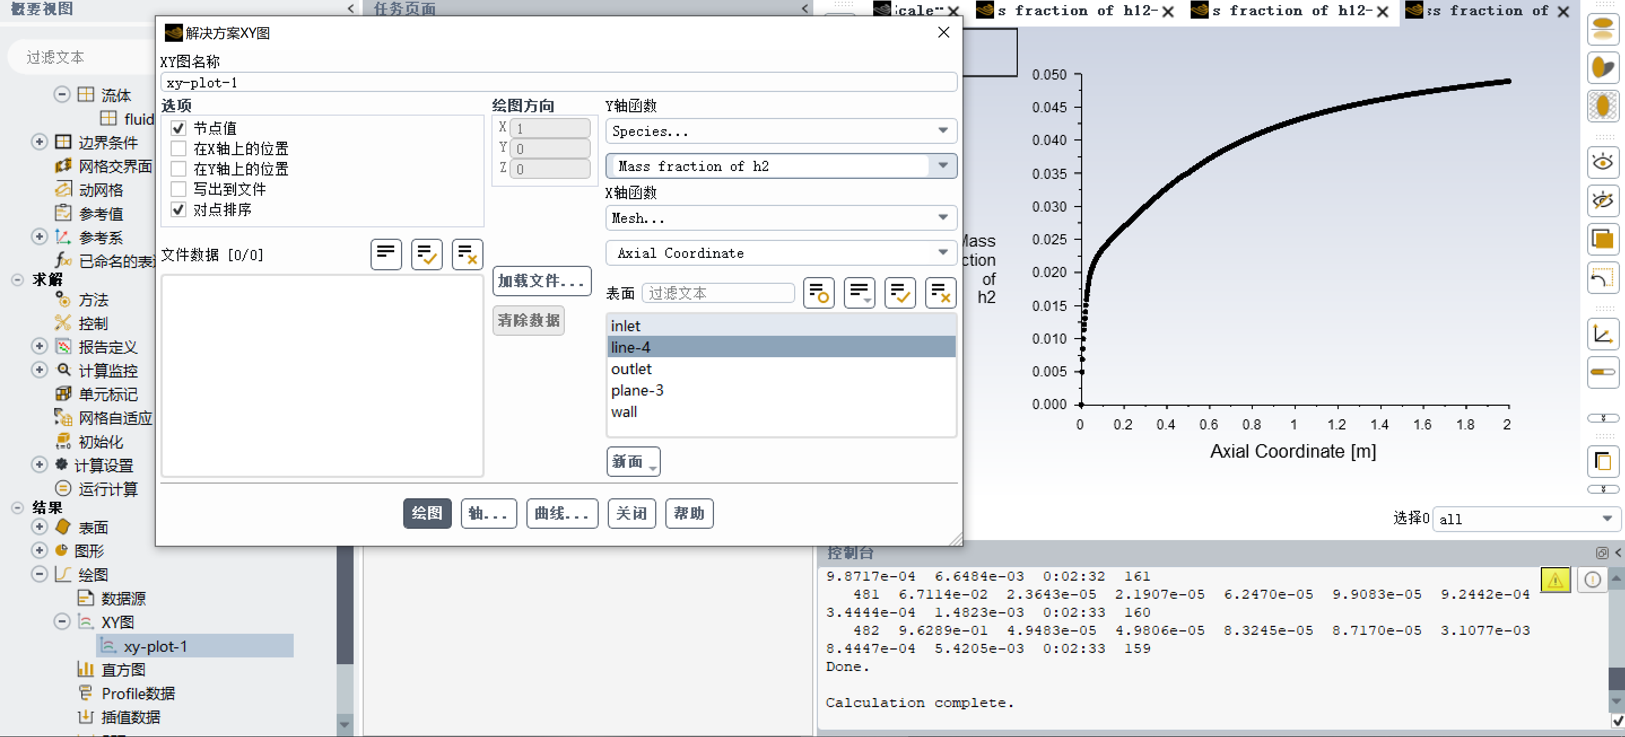Click deselect-all icon above file data list
The height and width of the screenshot is (737, 1625).
pyautogui.click(x=467, y=255)
